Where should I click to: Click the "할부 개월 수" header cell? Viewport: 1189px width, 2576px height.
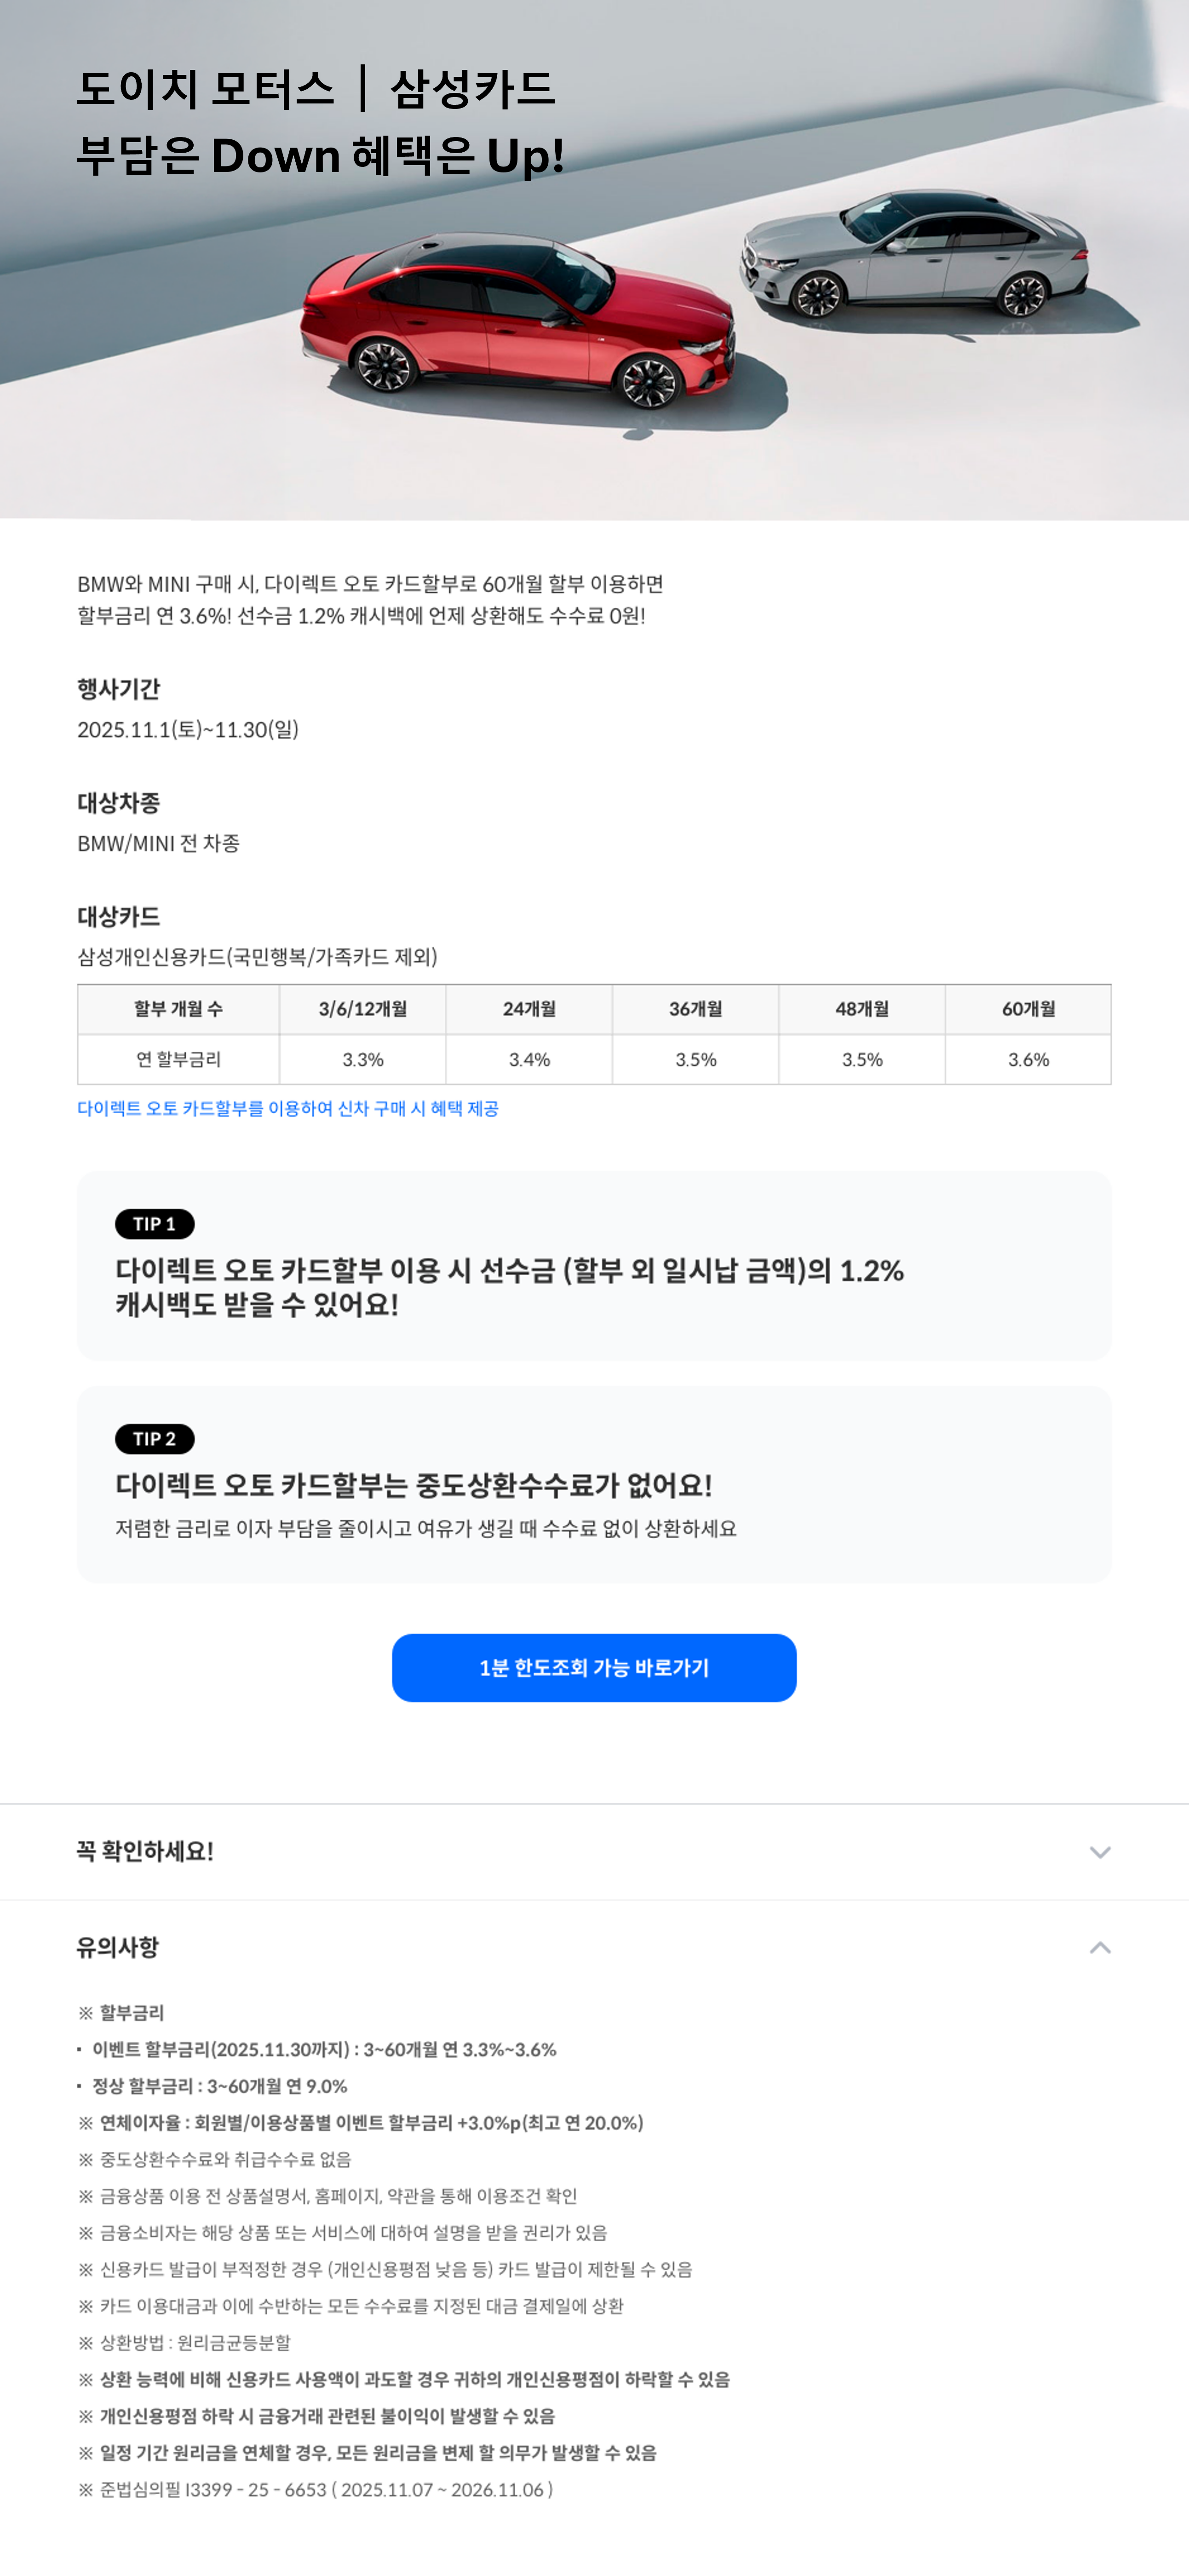point(178,1009)
